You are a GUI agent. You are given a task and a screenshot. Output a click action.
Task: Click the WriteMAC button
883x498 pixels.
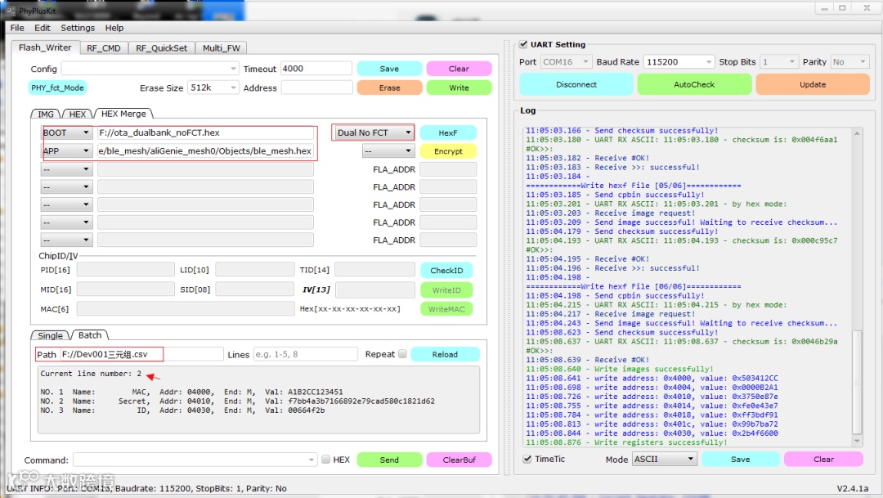[446, 309]
